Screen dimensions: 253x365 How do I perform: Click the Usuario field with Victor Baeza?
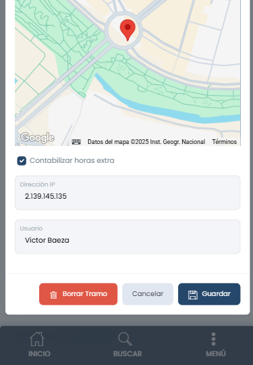pyautogui.click(x=128, y=237)
